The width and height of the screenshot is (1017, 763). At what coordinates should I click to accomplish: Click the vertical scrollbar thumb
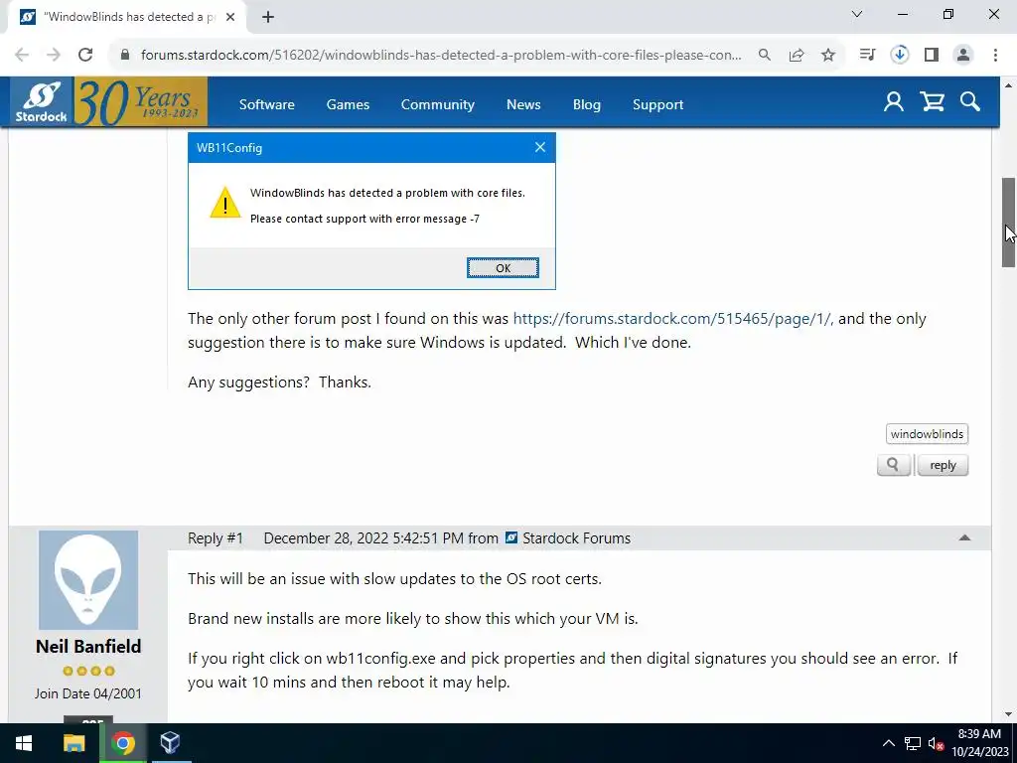point(1008,222)
